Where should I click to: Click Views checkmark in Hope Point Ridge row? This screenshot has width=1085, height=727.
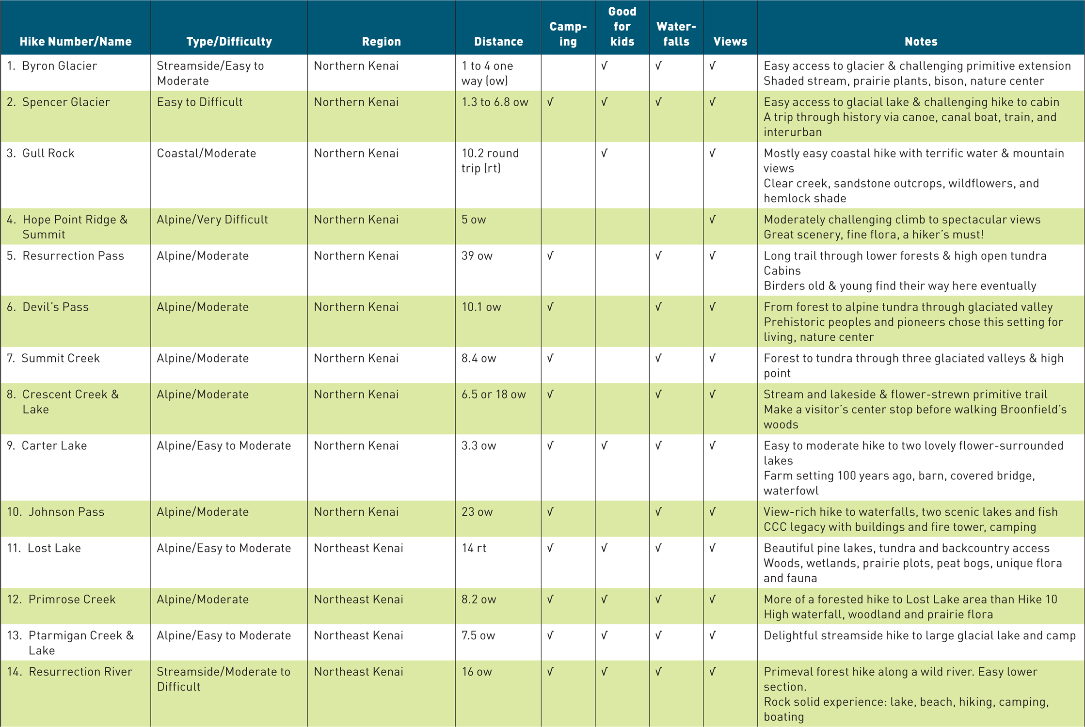[713, 220]
